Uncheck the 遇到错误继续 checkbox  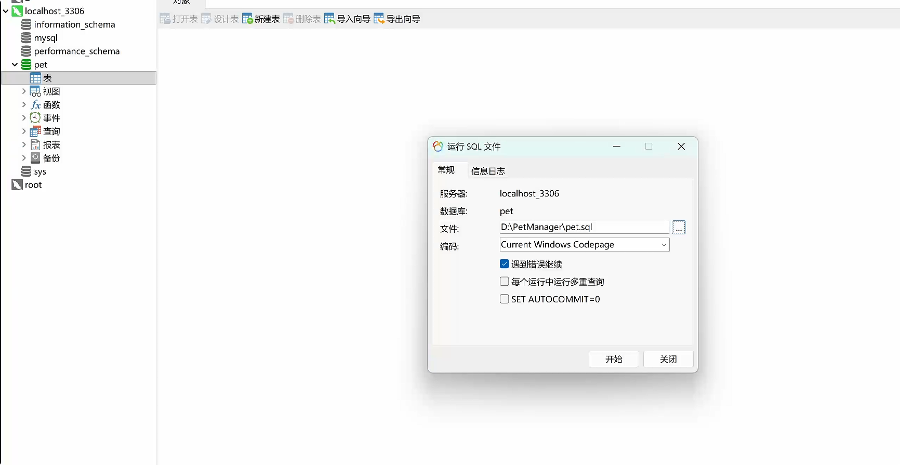coord(504,264)
